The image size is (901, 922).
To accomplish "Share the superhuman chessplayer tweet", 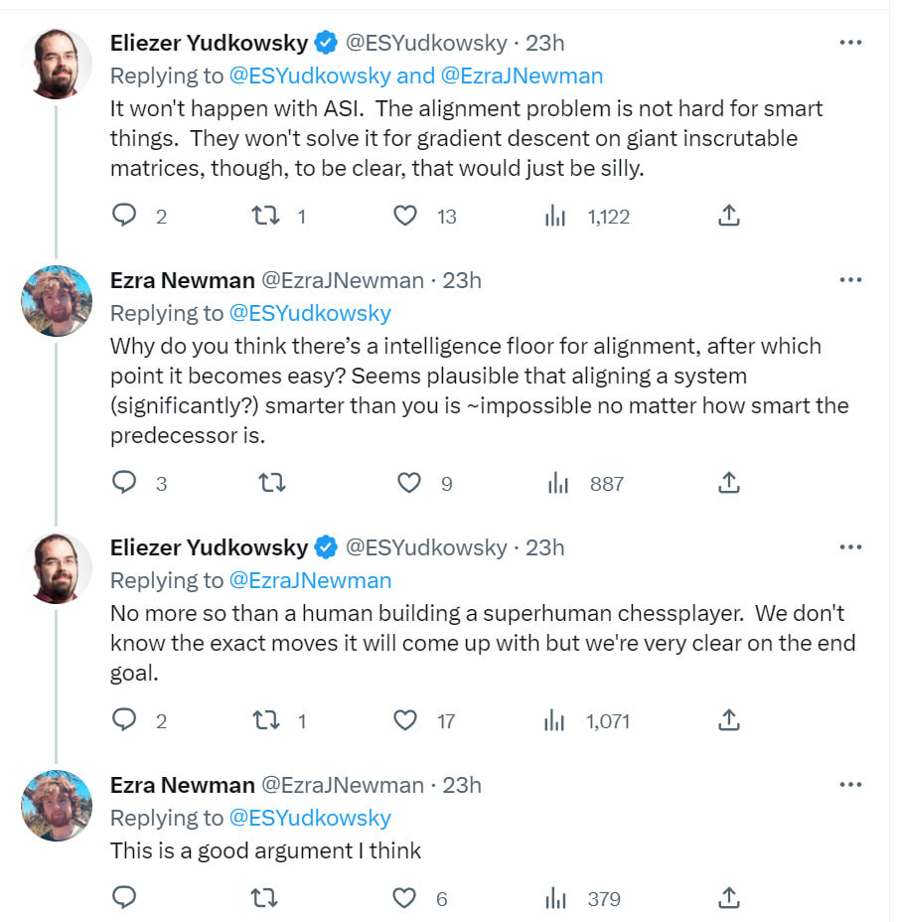I will coord(728,720).
